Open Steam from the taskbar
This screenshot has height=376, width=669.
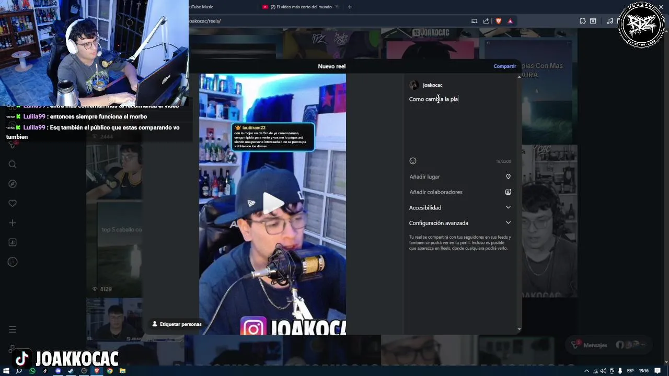coord(71,371)
